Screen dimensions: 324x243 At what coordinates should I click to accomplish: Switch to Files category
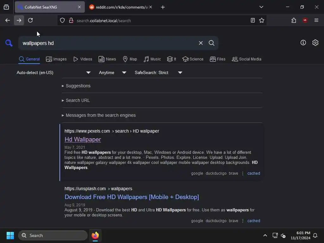pos(217,59)
